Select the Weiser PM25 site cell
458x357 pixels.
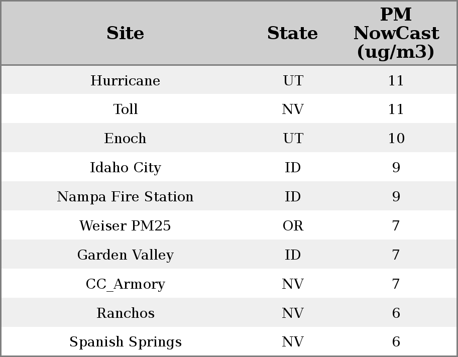click(x=125, y=225)
